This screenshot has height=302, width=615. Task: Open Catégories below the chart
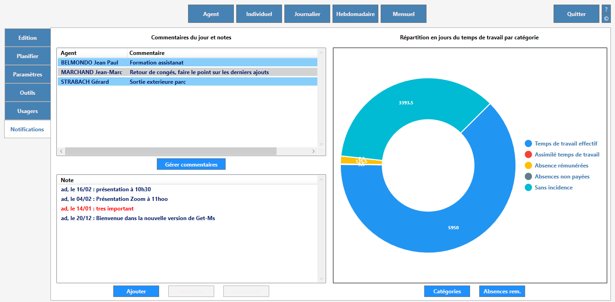pyautogui.click(x=447, y=291)
